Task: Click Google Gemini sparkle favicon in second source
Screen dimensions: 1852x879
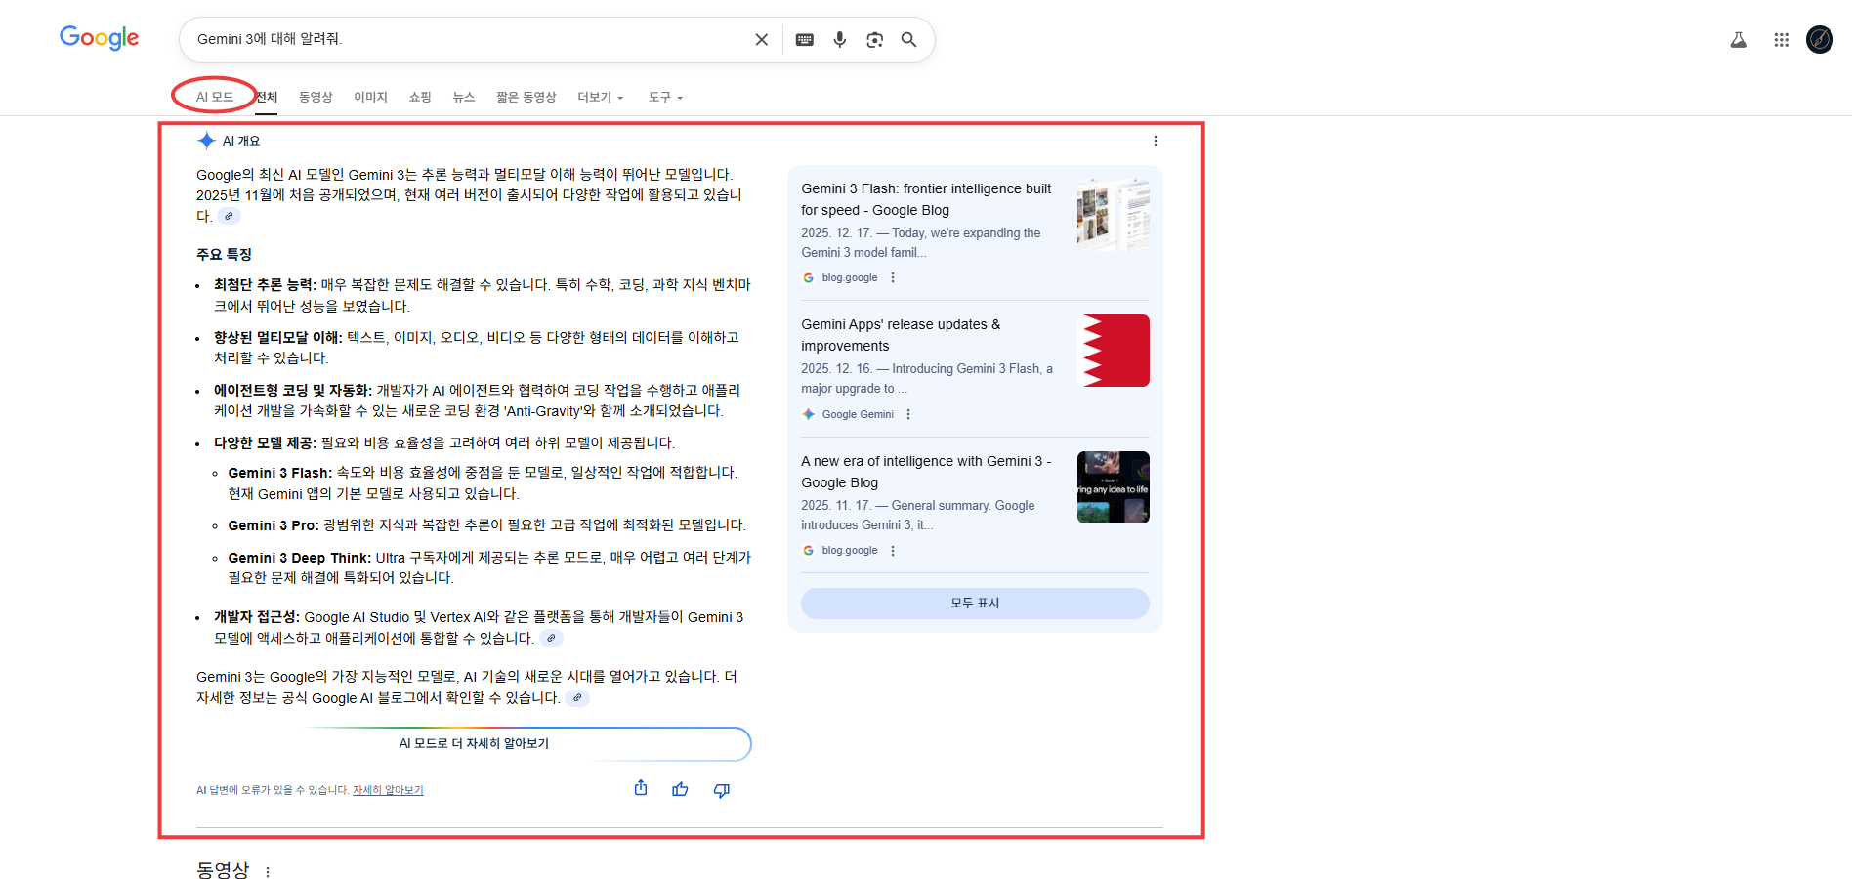Action: pyautogui.click(x=809, y=414)
